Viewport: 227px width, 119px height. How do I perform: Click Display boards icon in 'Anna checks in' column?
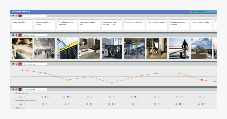[21, 97]
